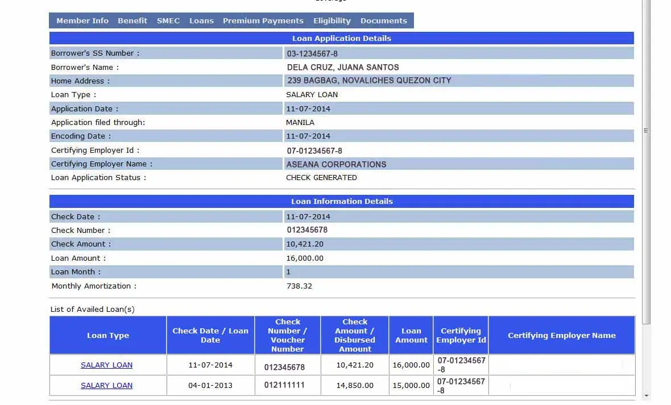Viewport: 671px width, 405px height.
Task: Select Check Number value 012345678
Action: [307, 229]
